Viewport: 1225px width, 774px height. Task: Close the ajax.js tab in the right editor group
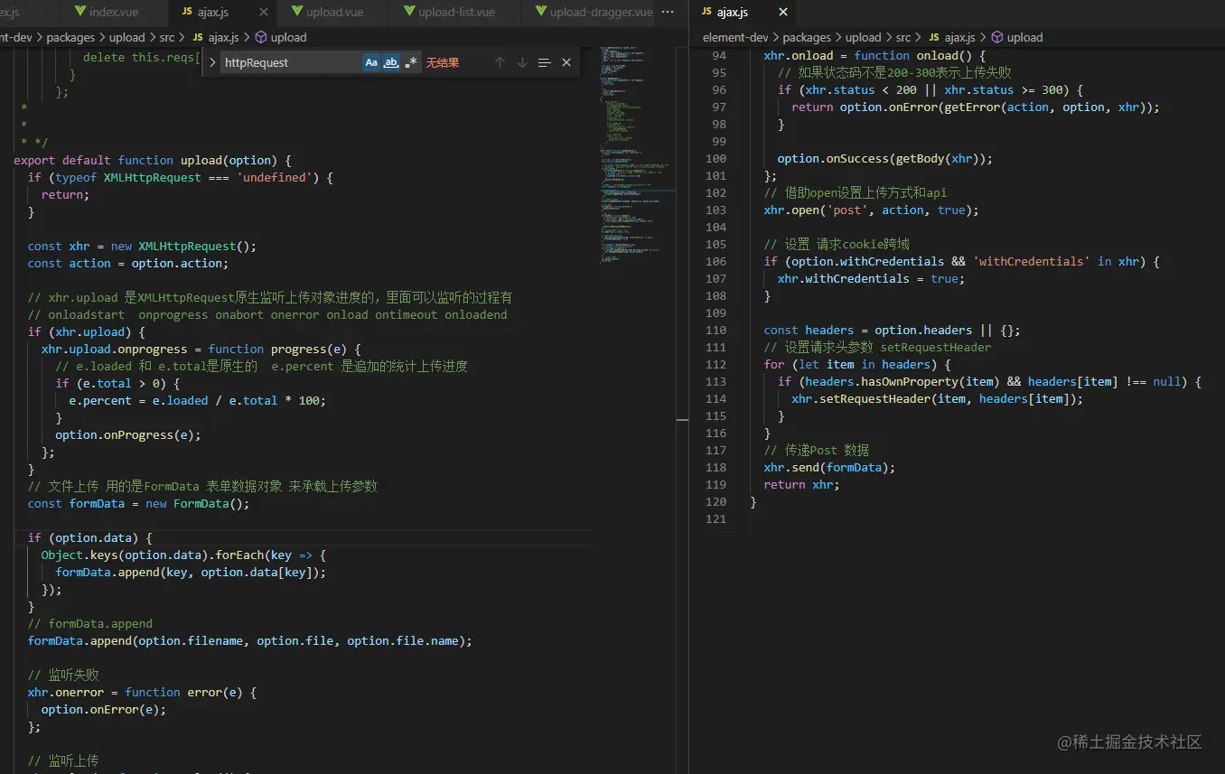[783, 13]
